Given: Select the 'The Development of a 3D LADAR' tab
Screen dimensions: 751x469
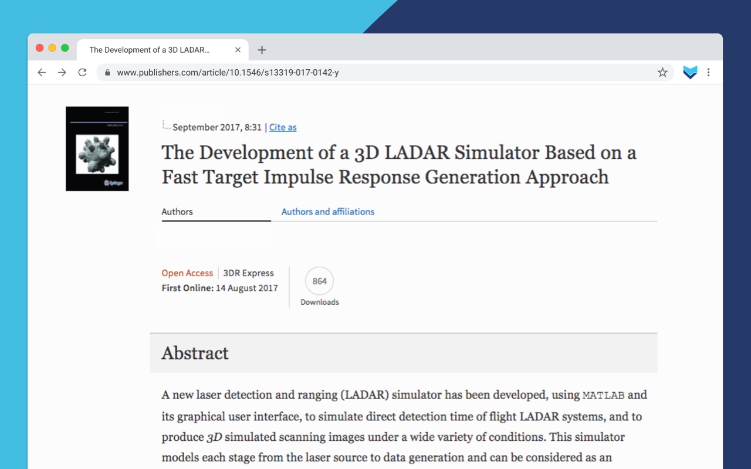Looking at the screenshot, I should click(x=150, y=50).
